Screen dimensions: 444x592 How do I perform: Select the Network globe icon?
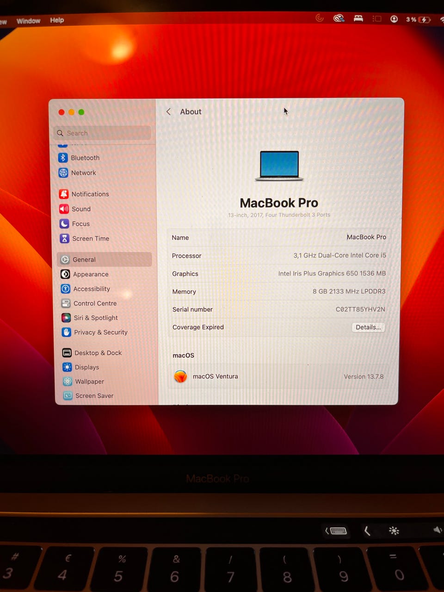point(63,173)
